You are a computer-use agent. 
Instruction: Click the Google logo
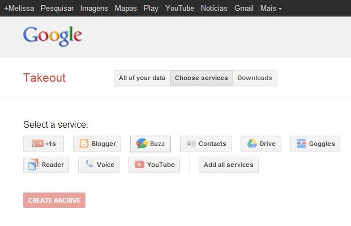(52, 36)
